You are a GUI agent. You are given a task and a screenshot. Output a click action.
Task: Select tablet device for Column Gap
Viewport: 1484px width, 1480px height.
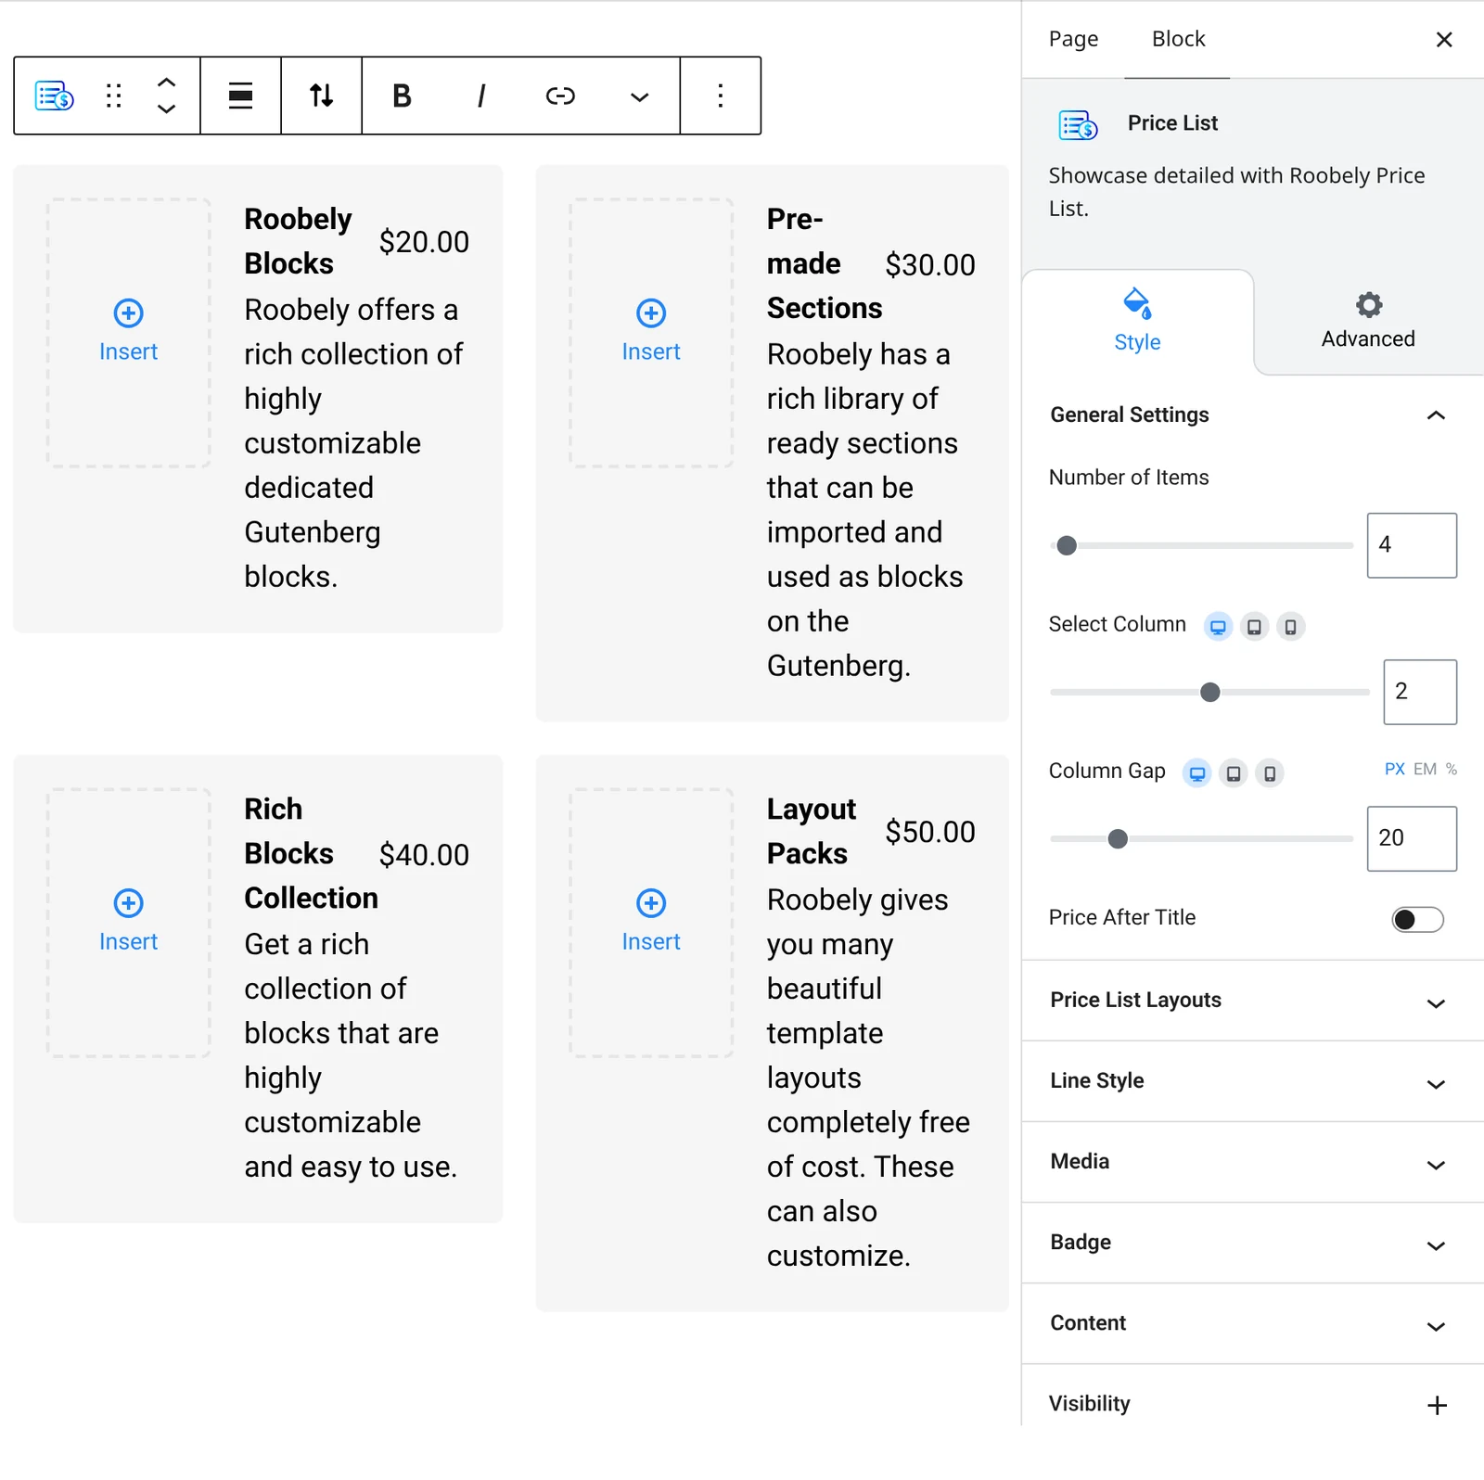tap(1234, 773)
